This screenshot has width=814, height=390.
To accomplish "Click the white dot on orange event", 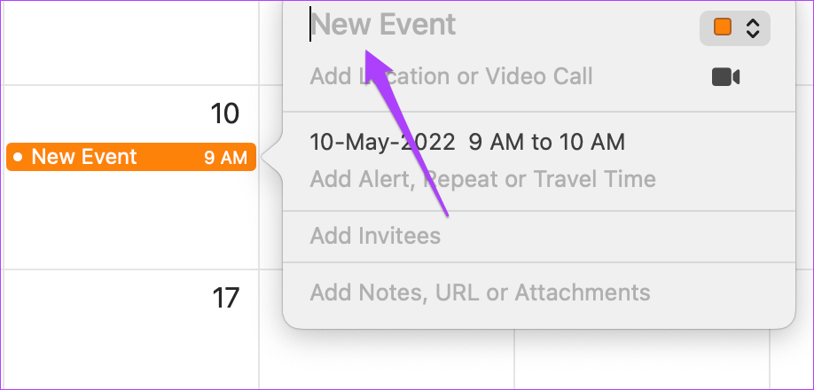I will click(18, 158).
